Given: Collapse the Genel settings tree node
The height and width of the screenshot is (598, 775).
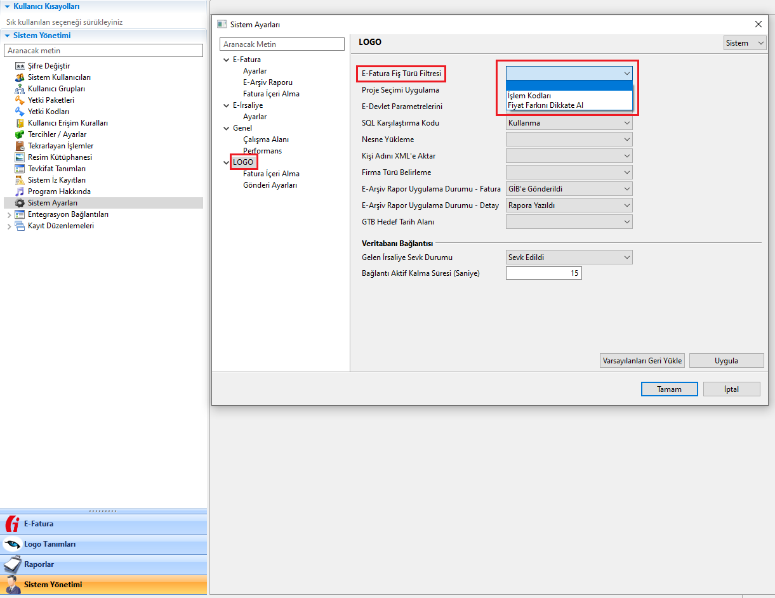Looking at the screenshot, I should coord(227,128).
